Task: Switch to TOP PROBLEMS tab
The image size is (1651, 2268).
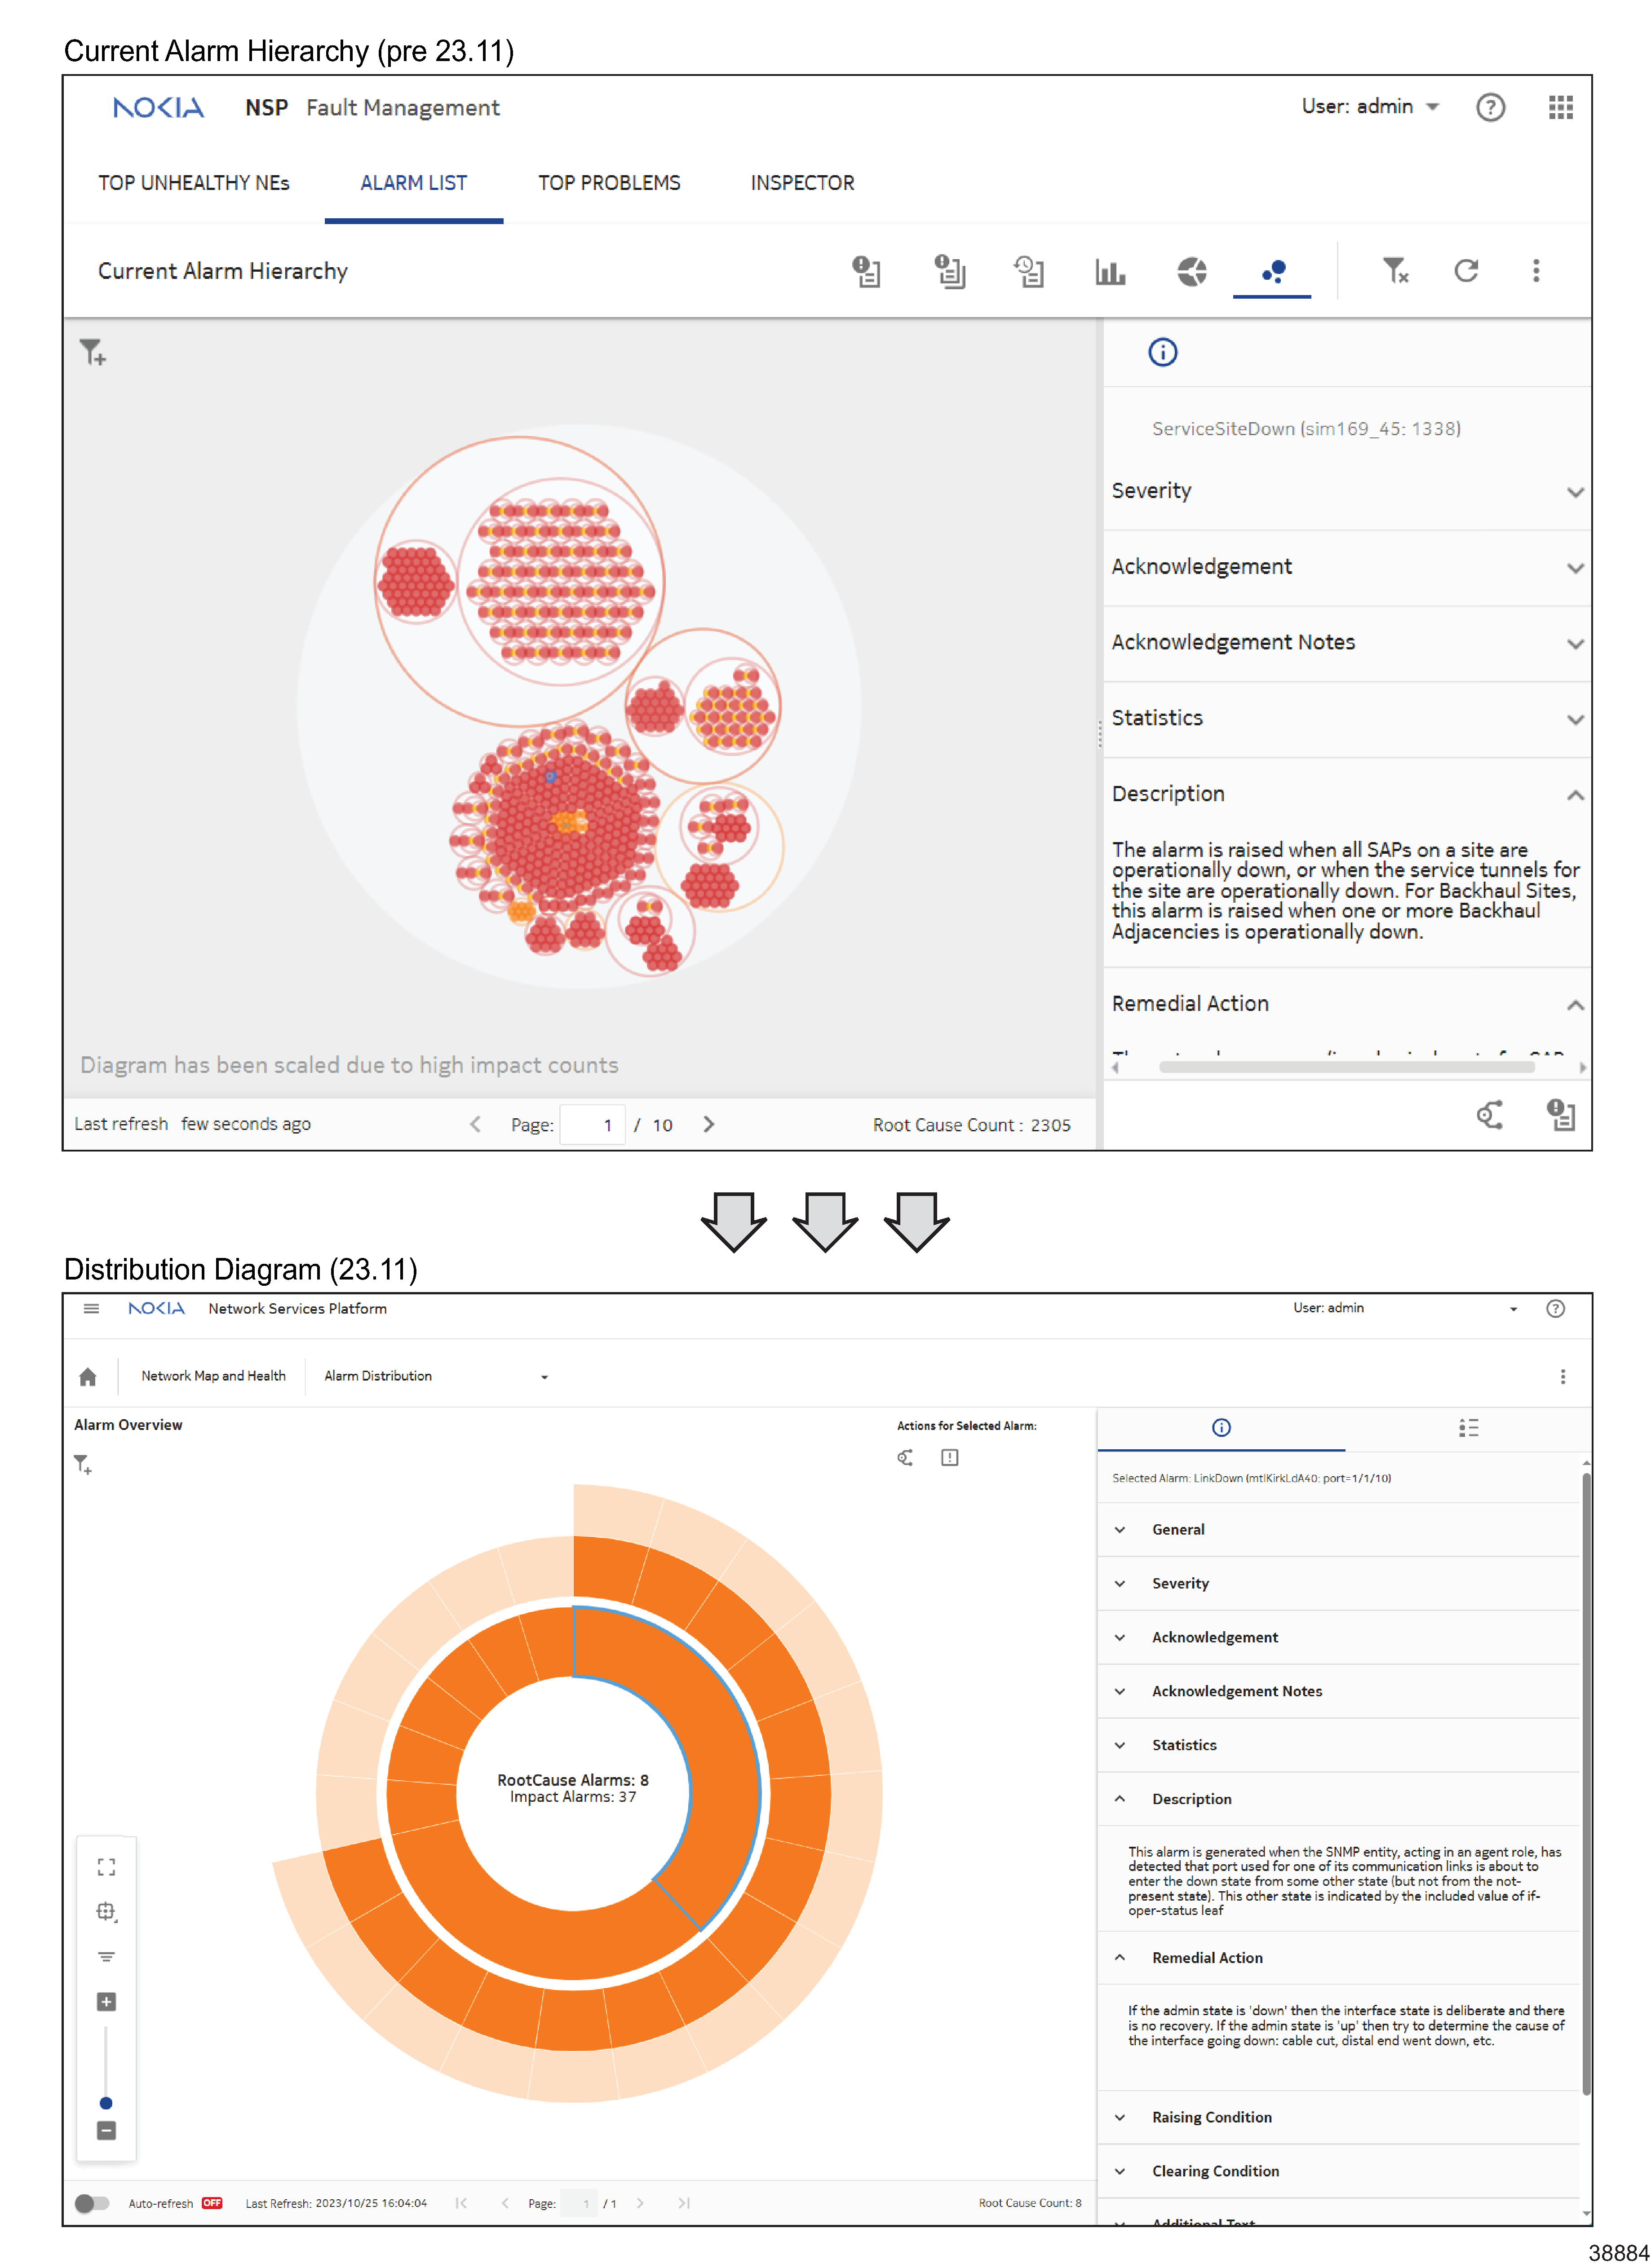Action: (608, 183)
